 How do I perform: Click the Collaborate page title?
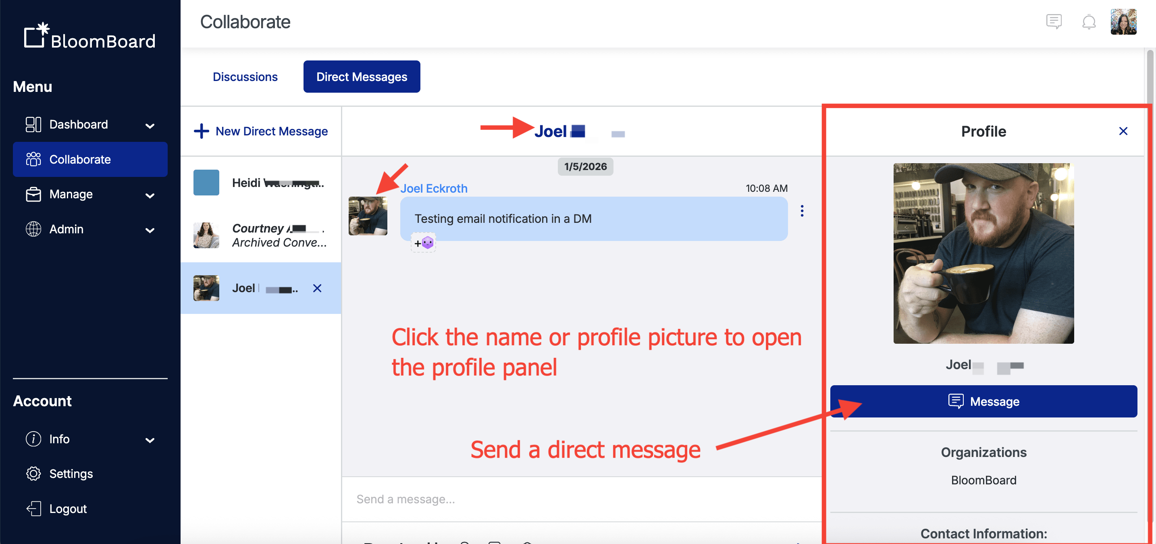(x=245, y=22)
